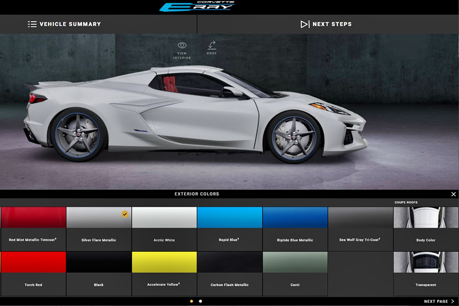Go to first page indicator dot
The width and height of the screenshot is (459, 306).
pyautogui.click(x=192, y=301)
